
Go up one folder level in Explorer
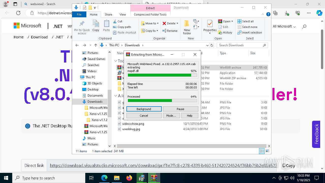click(95, 45)
